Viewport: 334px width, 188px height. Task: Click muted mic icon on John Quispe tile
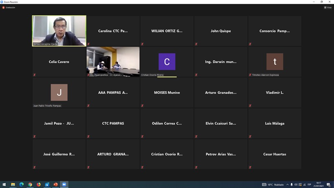[196, 44]
